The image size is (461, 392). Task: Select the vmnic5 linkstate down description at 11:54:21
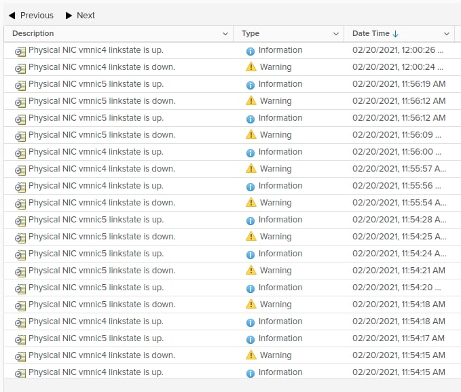coord(102,271)
